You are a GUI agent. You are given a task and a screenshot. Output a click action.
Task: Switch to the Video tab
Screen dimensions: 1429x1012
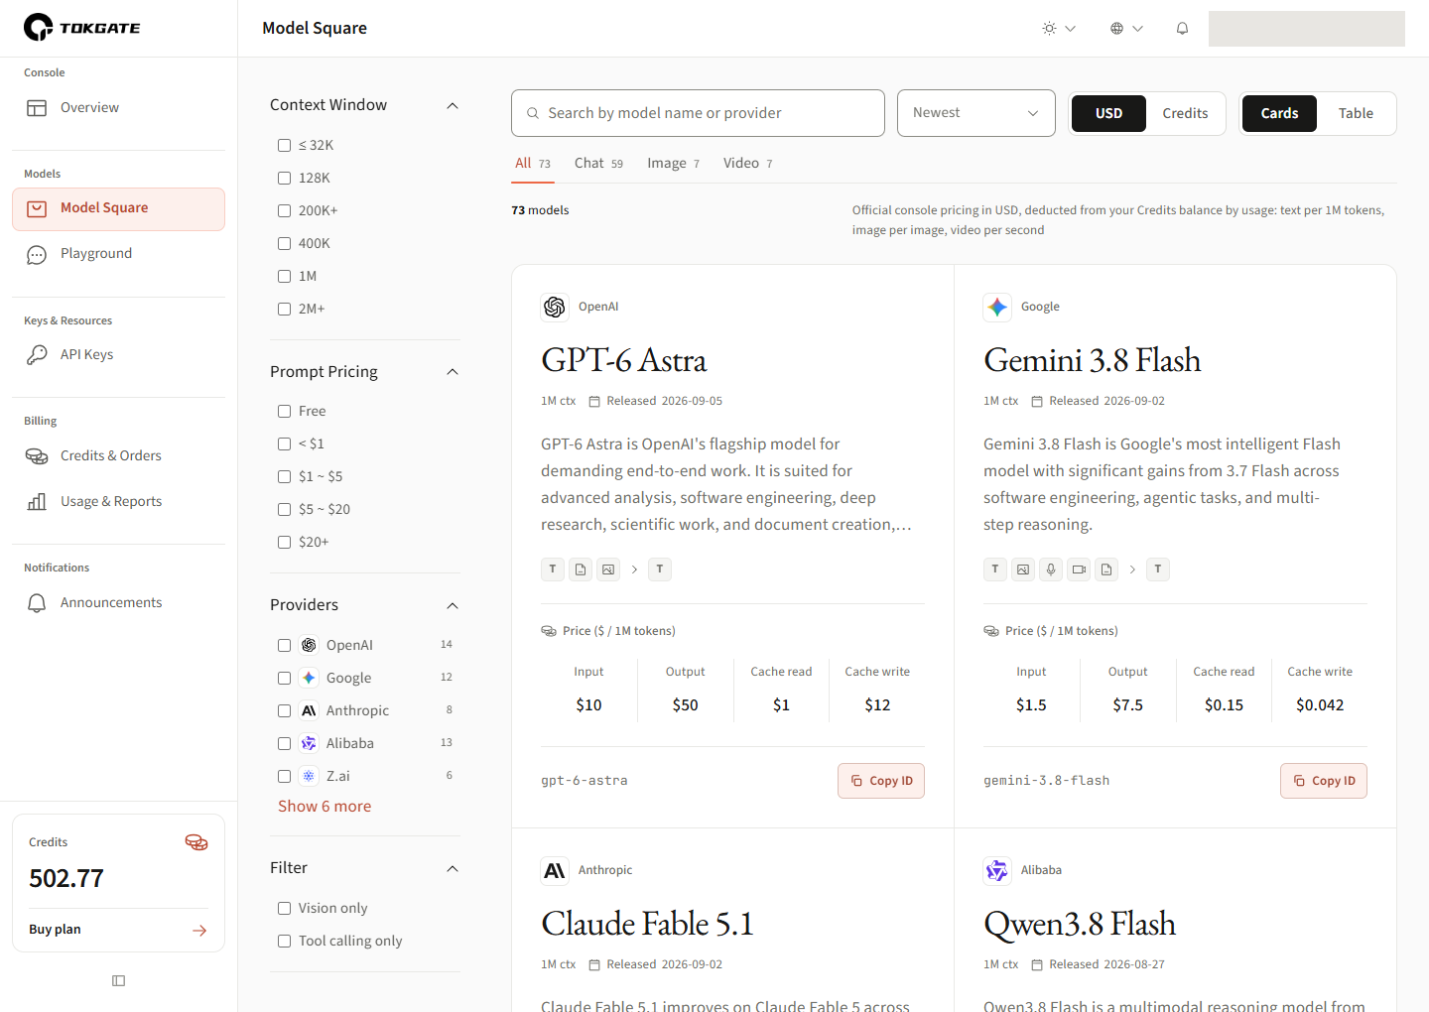point(747,164)
